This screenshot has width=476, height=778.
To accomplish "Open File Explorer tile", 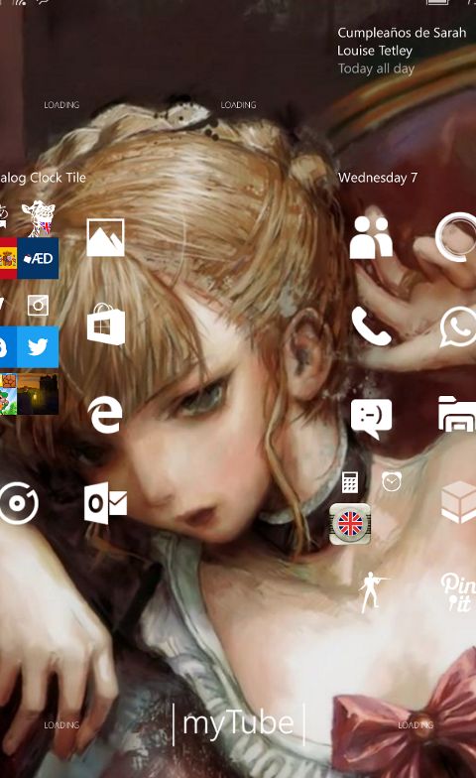I will pos(457,413).
